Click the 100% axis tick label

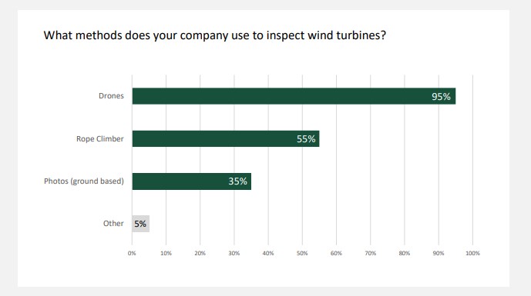pos(472,253)
